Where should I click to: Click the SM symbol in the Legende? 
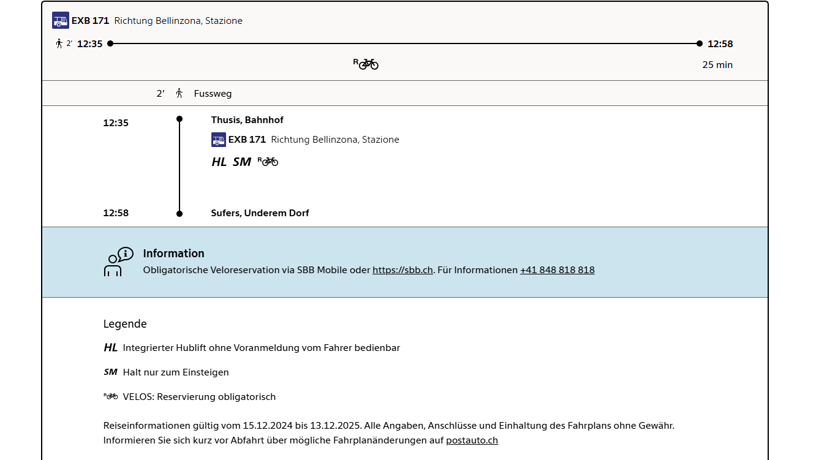pyautogui.click(x=110, y=372)
